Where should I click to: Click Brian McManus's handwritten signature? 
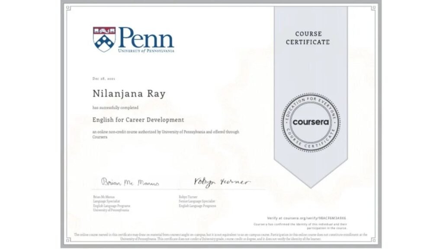pos(130,182)
